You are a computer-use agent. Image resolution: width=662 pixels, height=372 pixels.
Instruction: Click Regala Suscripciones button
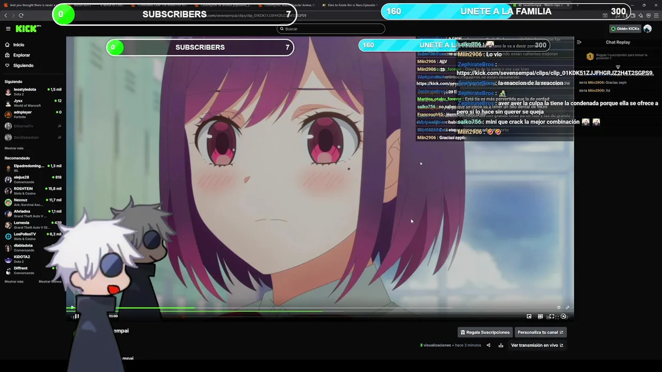point(485,332)
